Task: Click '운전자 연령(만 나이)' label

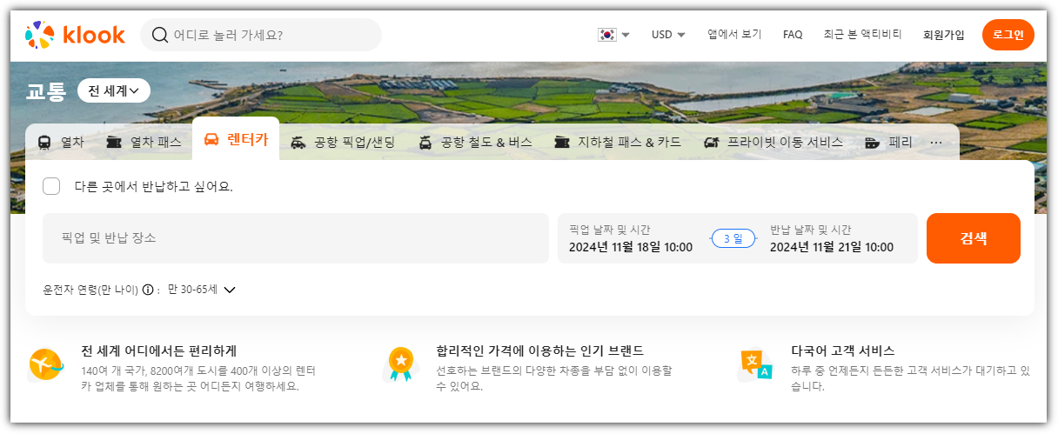Action: [x=90, y=290]
